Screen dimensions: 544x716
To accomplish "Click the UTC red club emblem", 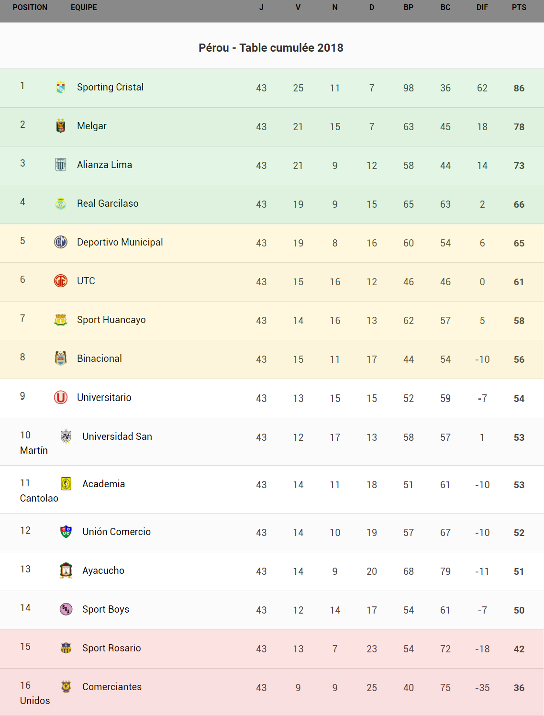I will tap(61, 281).
